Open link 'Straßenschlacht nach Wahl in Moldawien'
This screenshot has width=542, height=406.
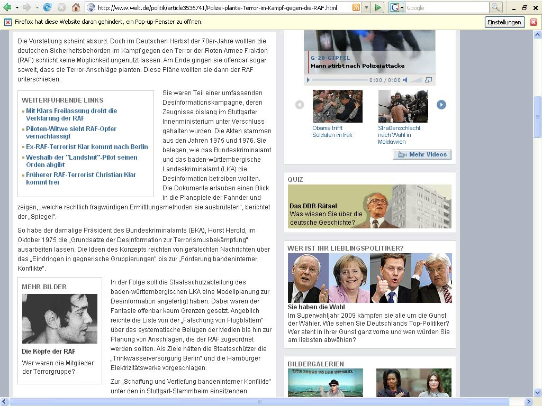[399, 135]
